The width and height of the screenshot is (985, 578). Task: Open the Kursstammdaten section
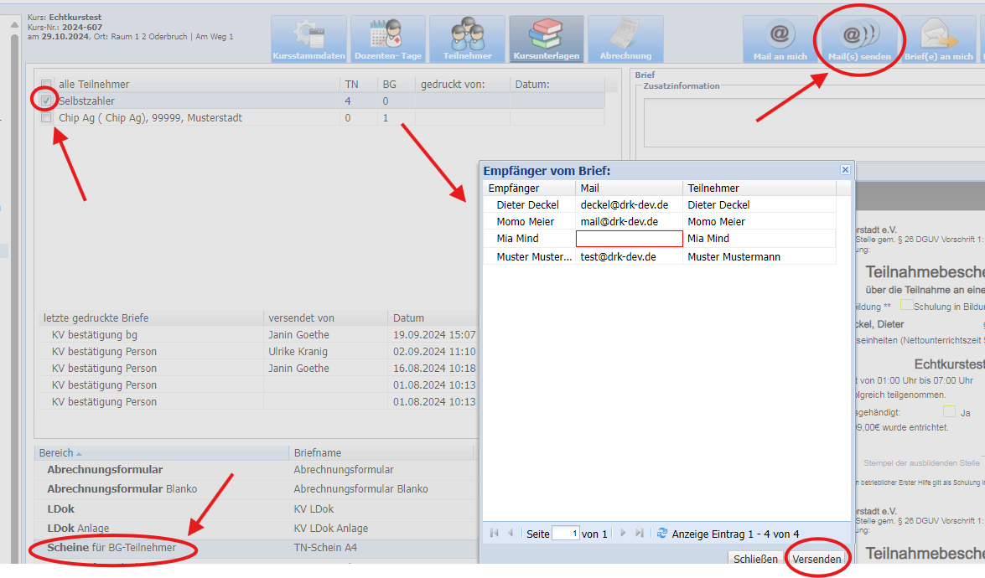click(308, 39)
